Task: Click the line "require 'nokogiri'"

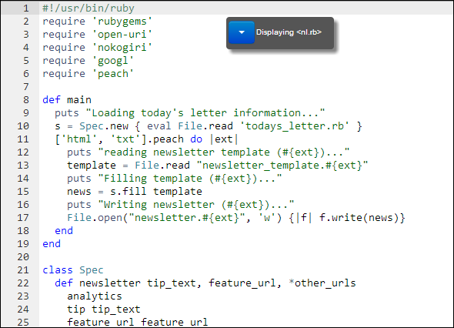Action: (97, 47)
